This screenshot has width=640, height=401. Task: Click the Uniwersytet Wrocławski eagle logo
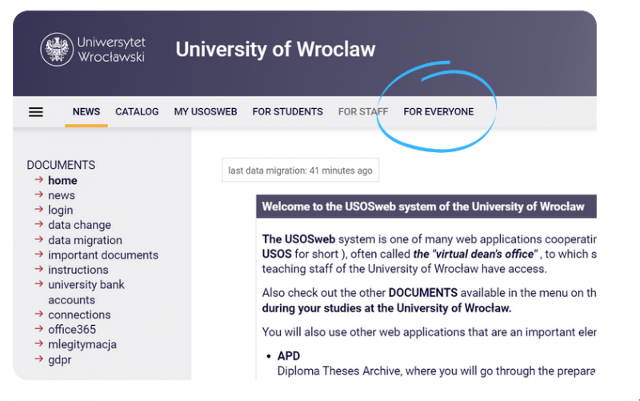pyautogui.click(x=56, y=50)
